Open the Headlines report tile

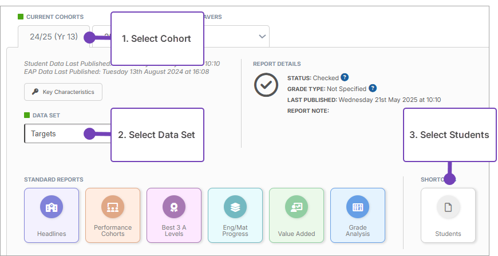[x=52, y=215]
